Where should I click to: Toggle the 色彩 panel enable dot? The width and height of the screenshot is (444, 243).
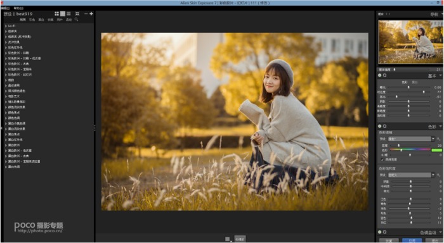point(380,126)
